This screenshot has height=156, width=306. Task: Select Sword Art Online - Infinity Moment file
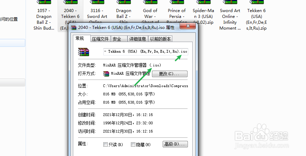[230, 15]
